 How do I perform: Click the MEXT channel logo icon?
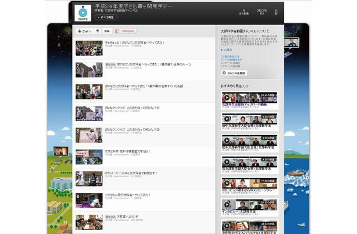coord(83,13)
